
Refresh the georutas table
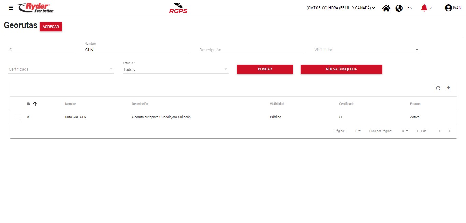[438, 88]
